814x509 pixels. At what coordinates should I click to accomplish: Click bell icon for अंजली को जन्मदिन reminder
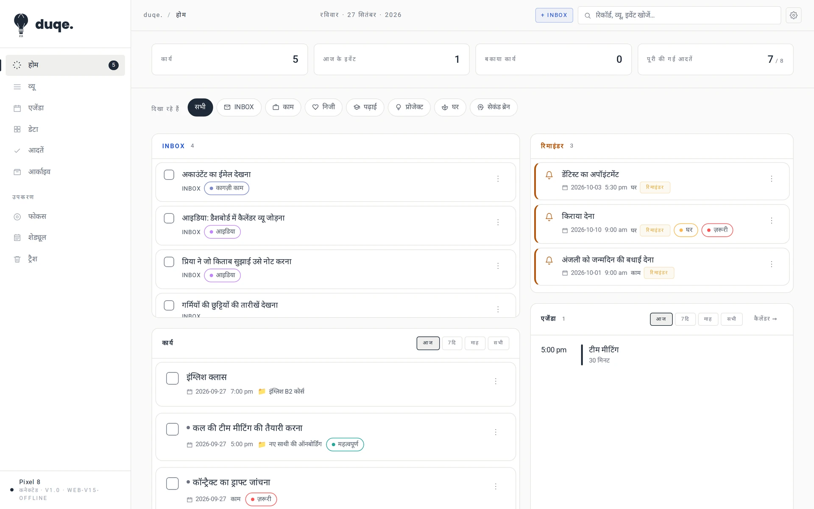[549, 260]
